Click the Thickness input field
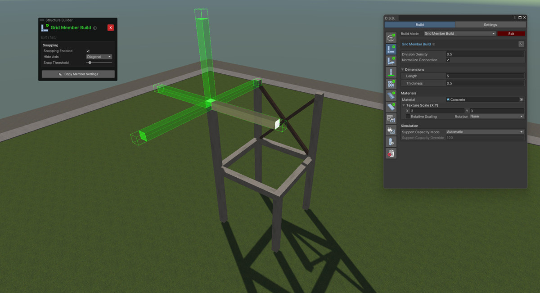 point(485,83)
